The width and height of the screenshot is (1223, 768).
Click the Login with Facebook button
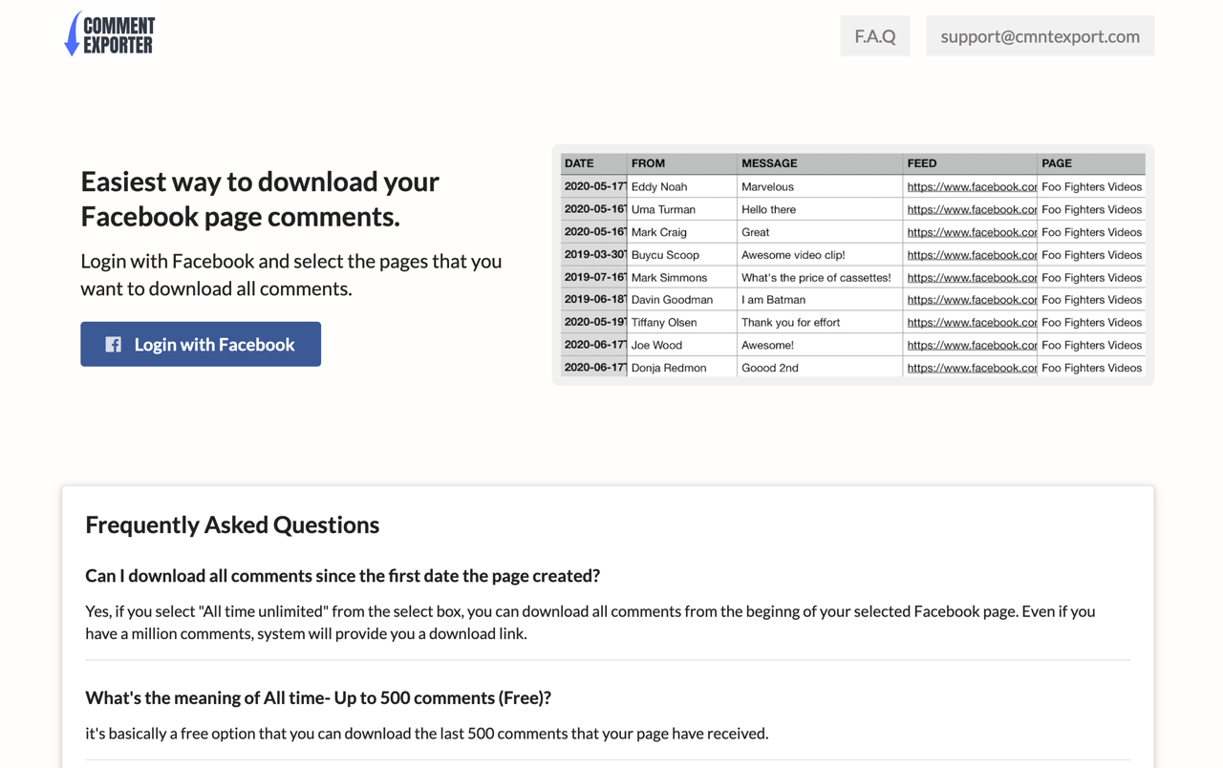point(201,344)
